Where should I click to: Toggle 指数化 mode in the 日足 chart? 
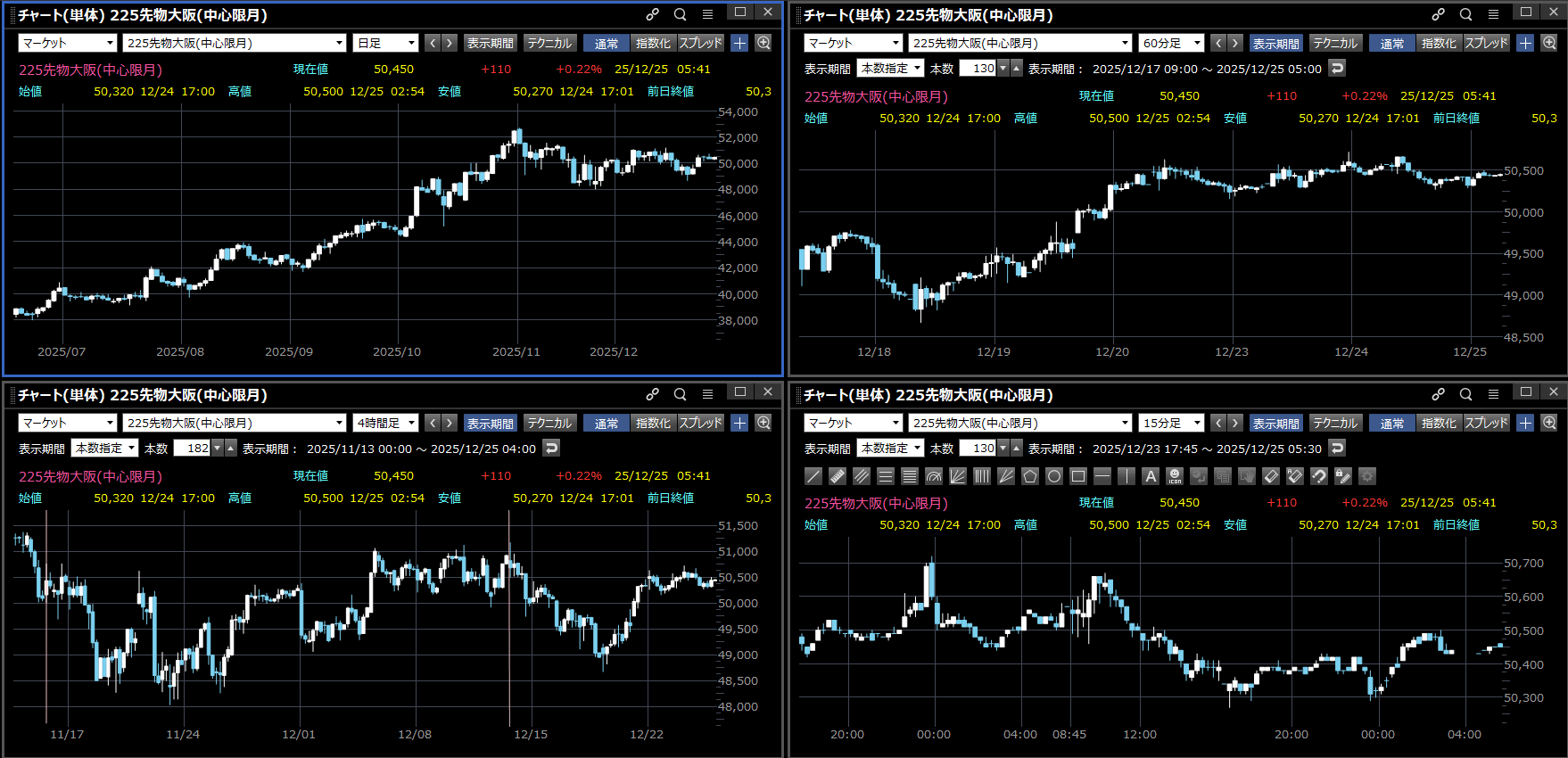[x=653, y=43]
